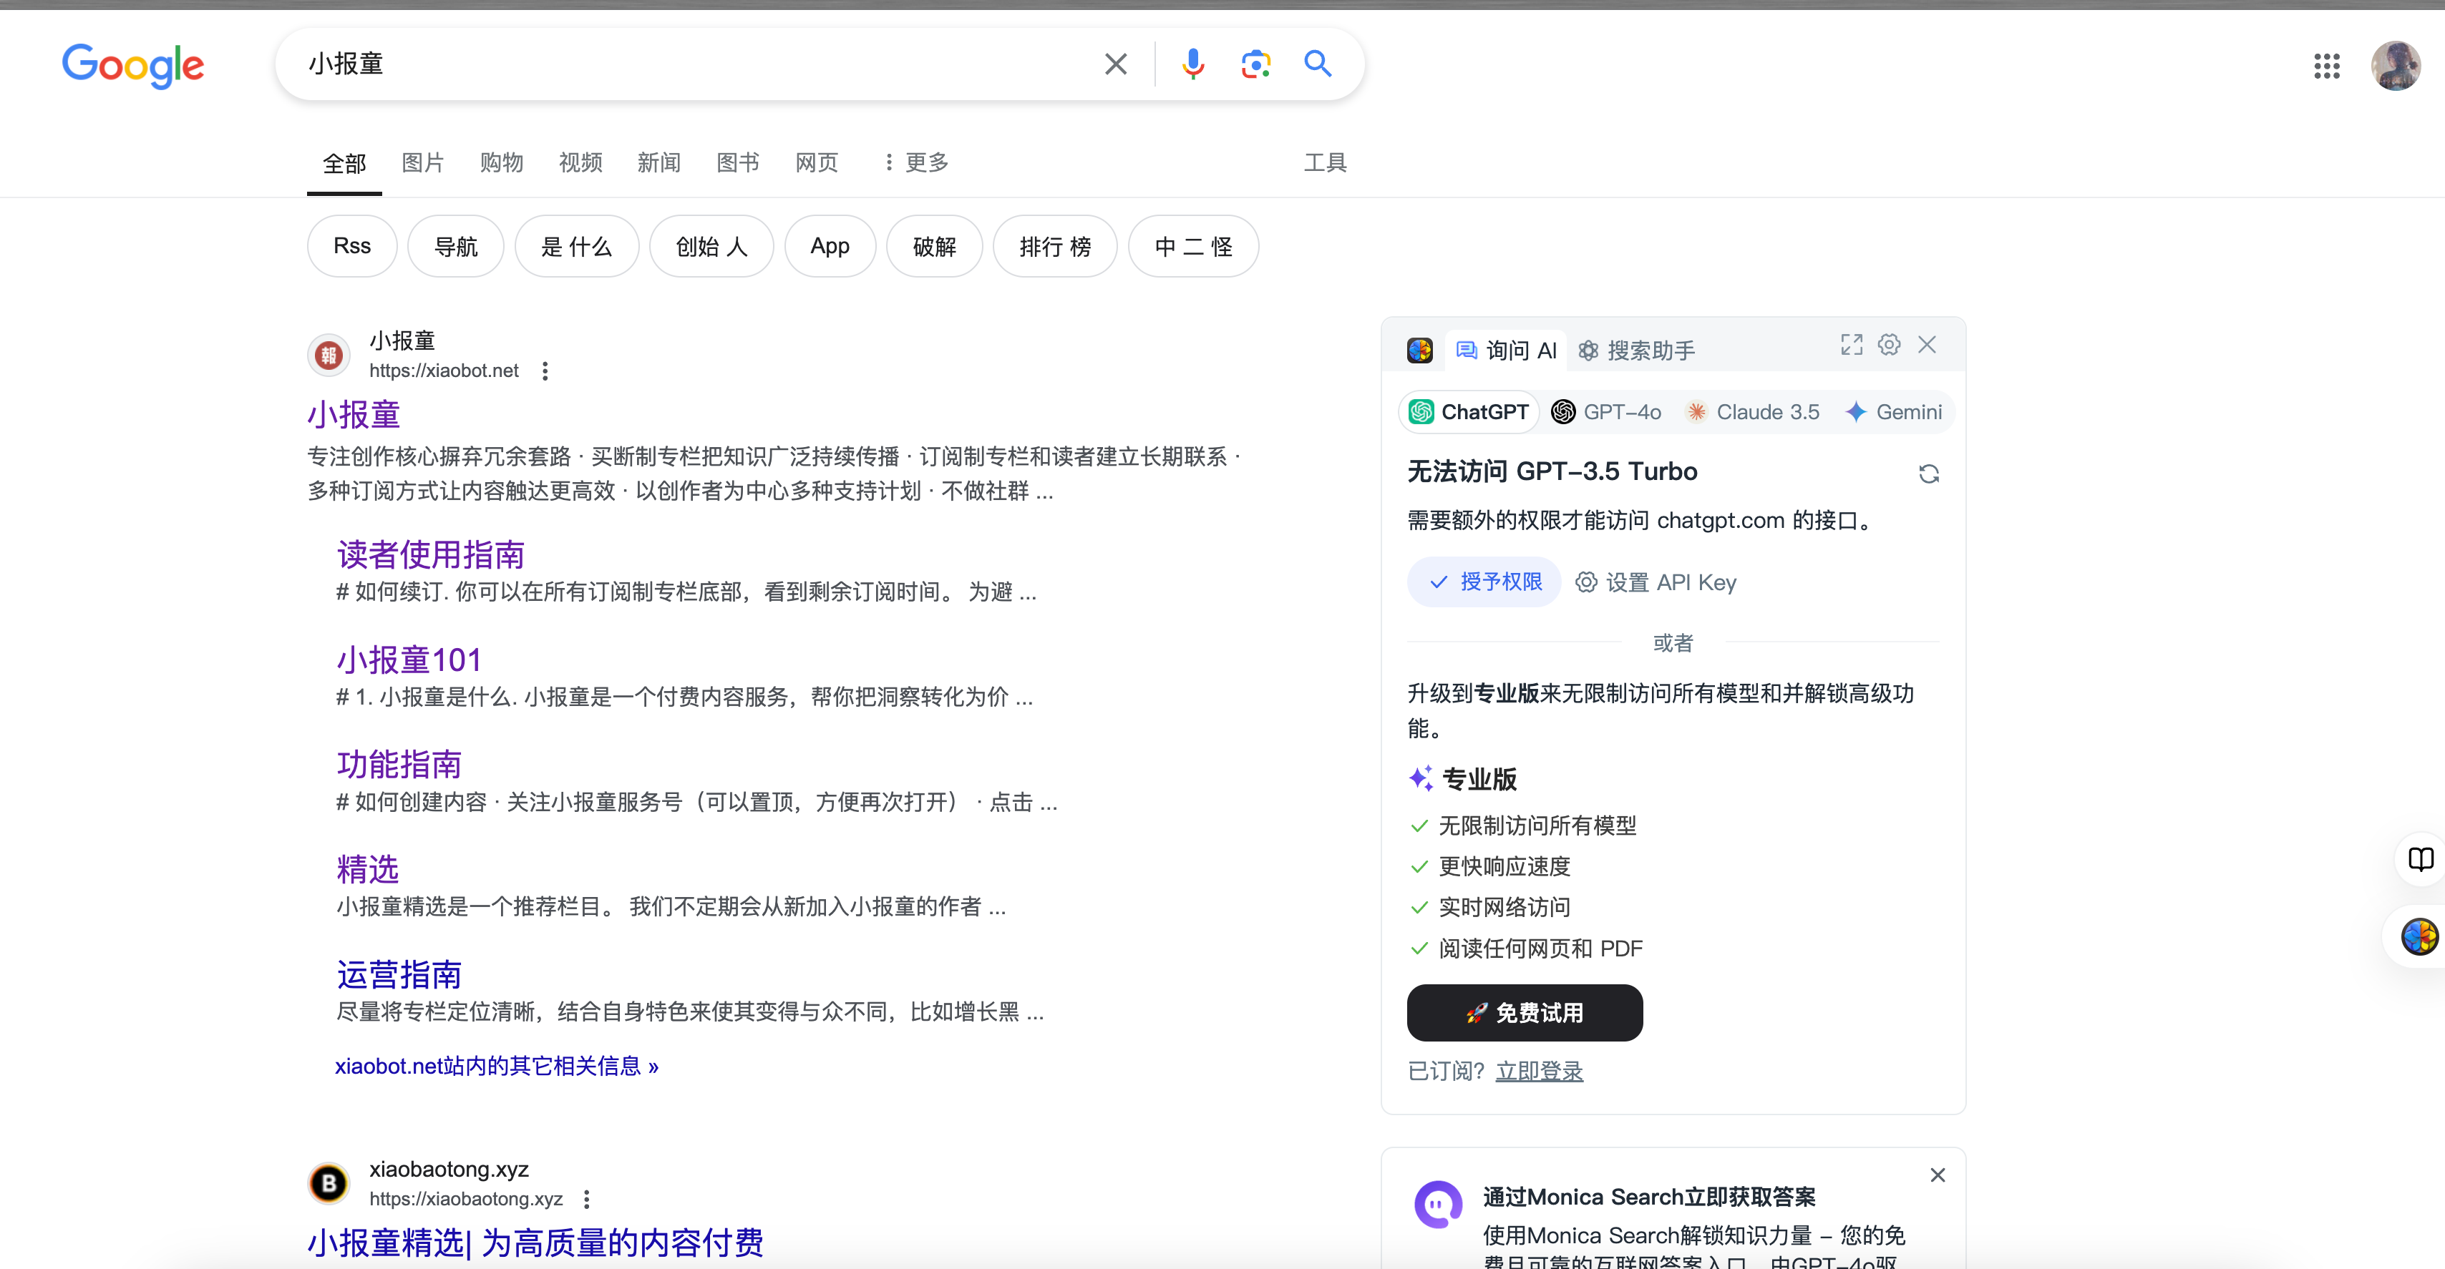Open the 立即登录 link
The width and height of the screenshot is (2445, 1269).
tap(1540, 1071)
